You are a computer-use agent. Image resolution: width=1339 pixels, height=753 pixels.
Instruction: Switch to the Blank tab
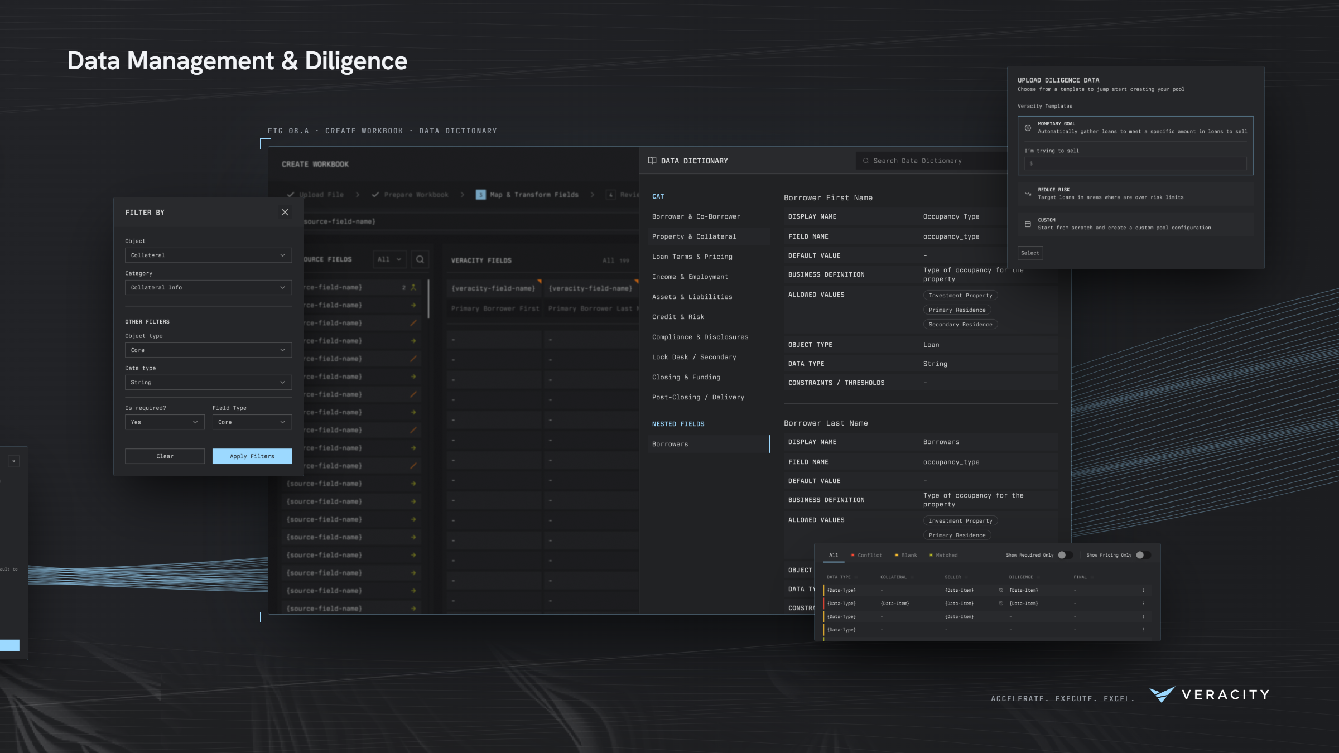pos(905,555)
